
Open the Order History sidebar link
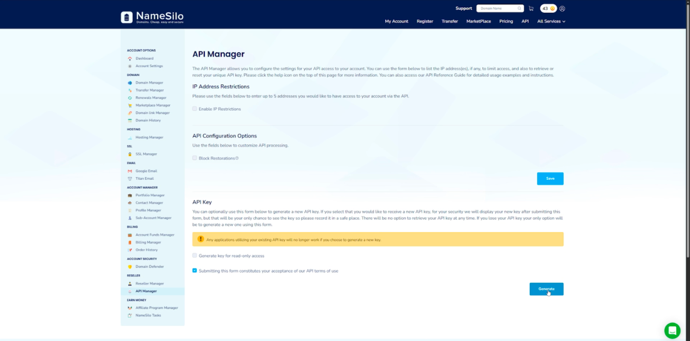(147, 250)
